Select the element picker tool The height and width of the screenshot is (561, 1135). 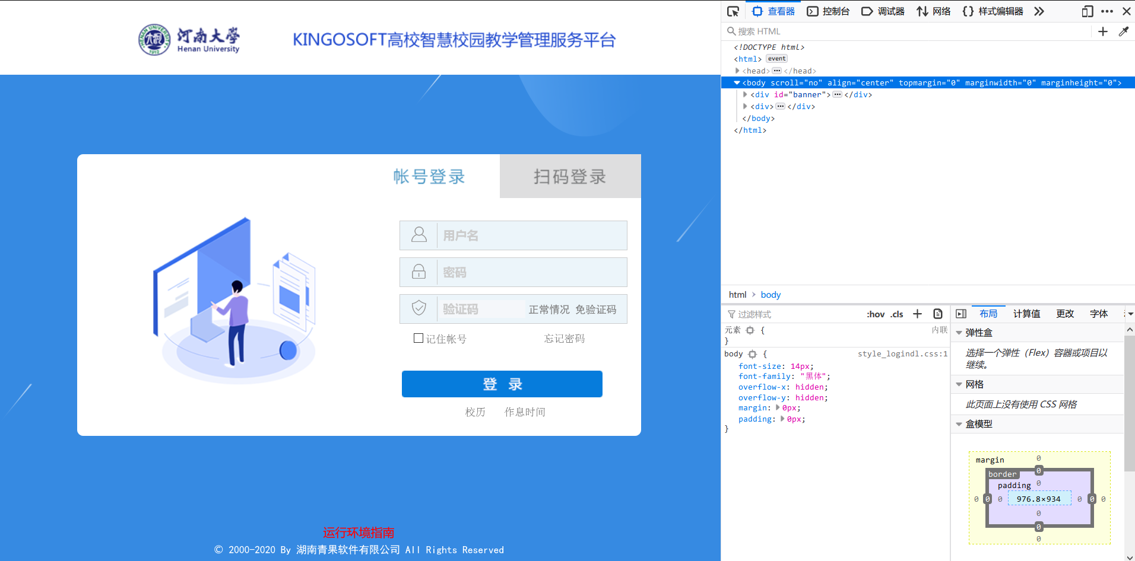point(734,11)
